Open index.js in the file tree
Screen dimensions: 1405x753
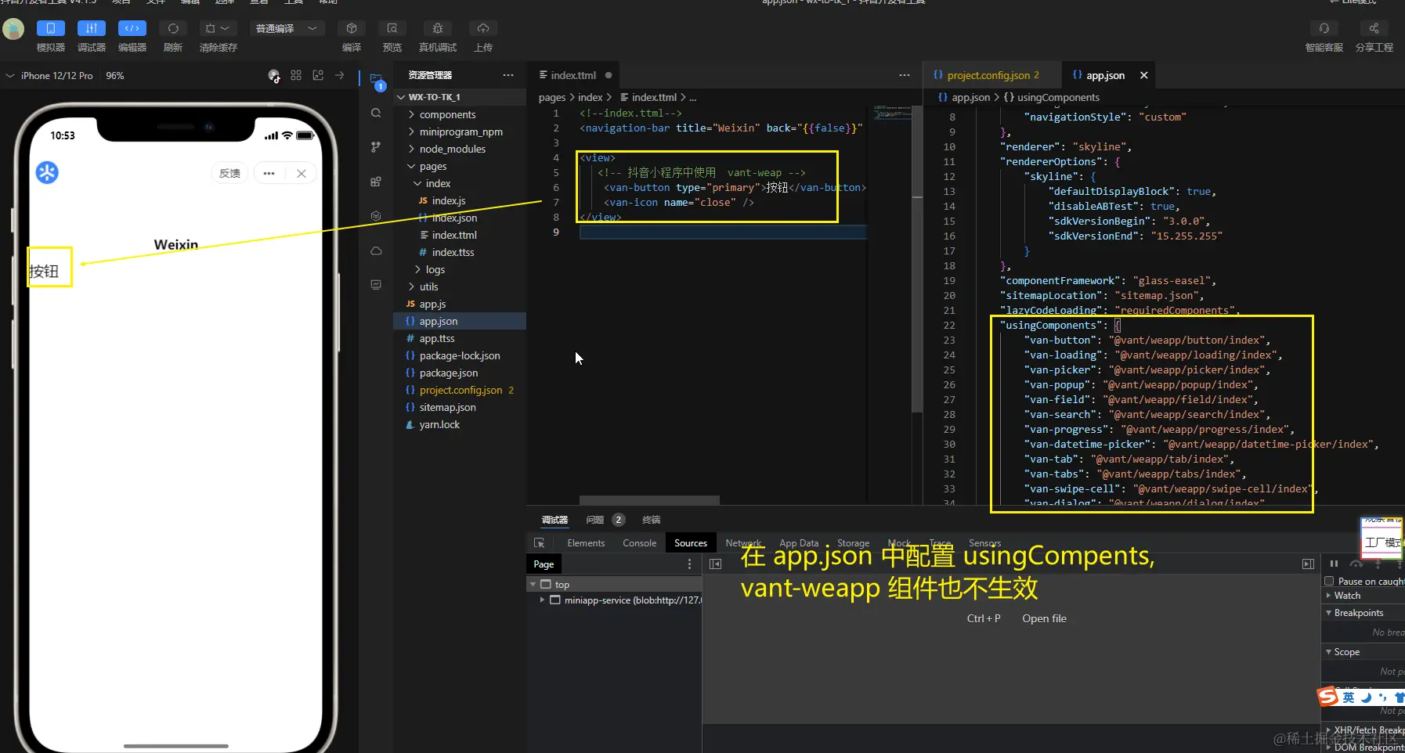click(460, 200)
